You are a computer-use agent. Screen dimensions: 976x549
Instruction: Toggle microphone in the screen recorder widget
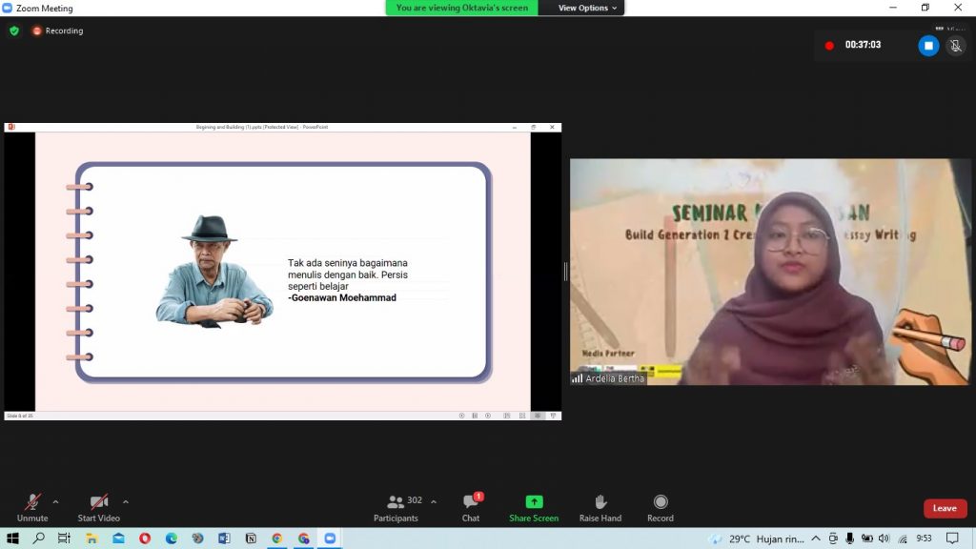[x=955, y=46]
